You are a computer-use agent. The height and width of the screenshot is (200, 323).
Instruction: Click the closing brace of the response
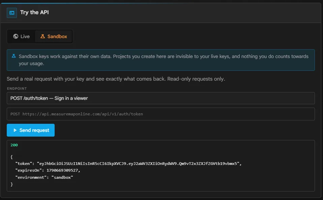coord(11,184)
